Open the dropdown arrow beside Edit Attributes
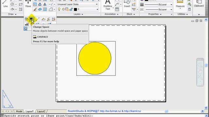Viewport: 209px width, 117px height. pyautogui.click(x=137, y=9)
